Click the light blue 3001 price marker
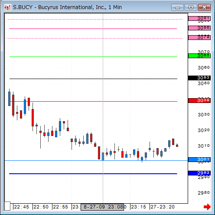Viewport: 215px width, 215px height. tap(199, 159)
